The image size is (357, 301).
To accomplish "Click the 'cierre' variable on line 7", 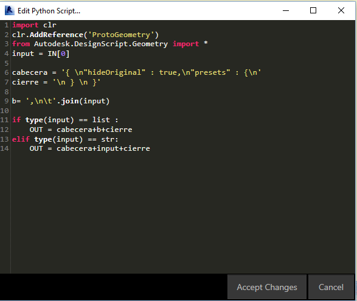I will click(x=26, y=82).
